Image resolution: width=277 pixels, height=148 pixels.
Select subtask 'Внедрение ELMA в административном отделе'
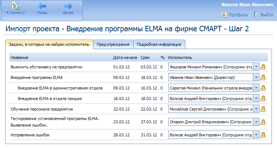click(x=60, y=88)
